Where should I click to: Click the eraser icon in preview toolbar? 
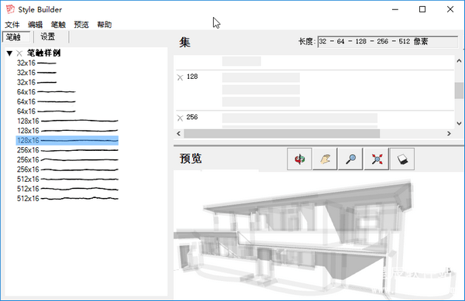(402, 159)
